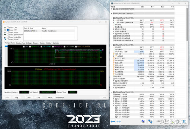Enable the Stress GPU(s) checkbox
Image resolution: width=190 pixels, height=129 pixels.
8,39
